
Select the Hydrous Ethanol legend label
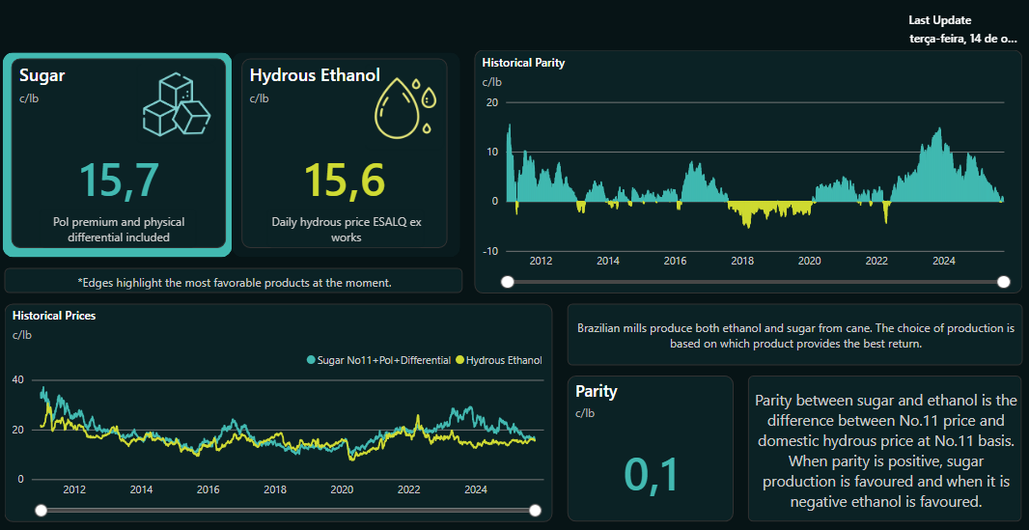point(503,360)
